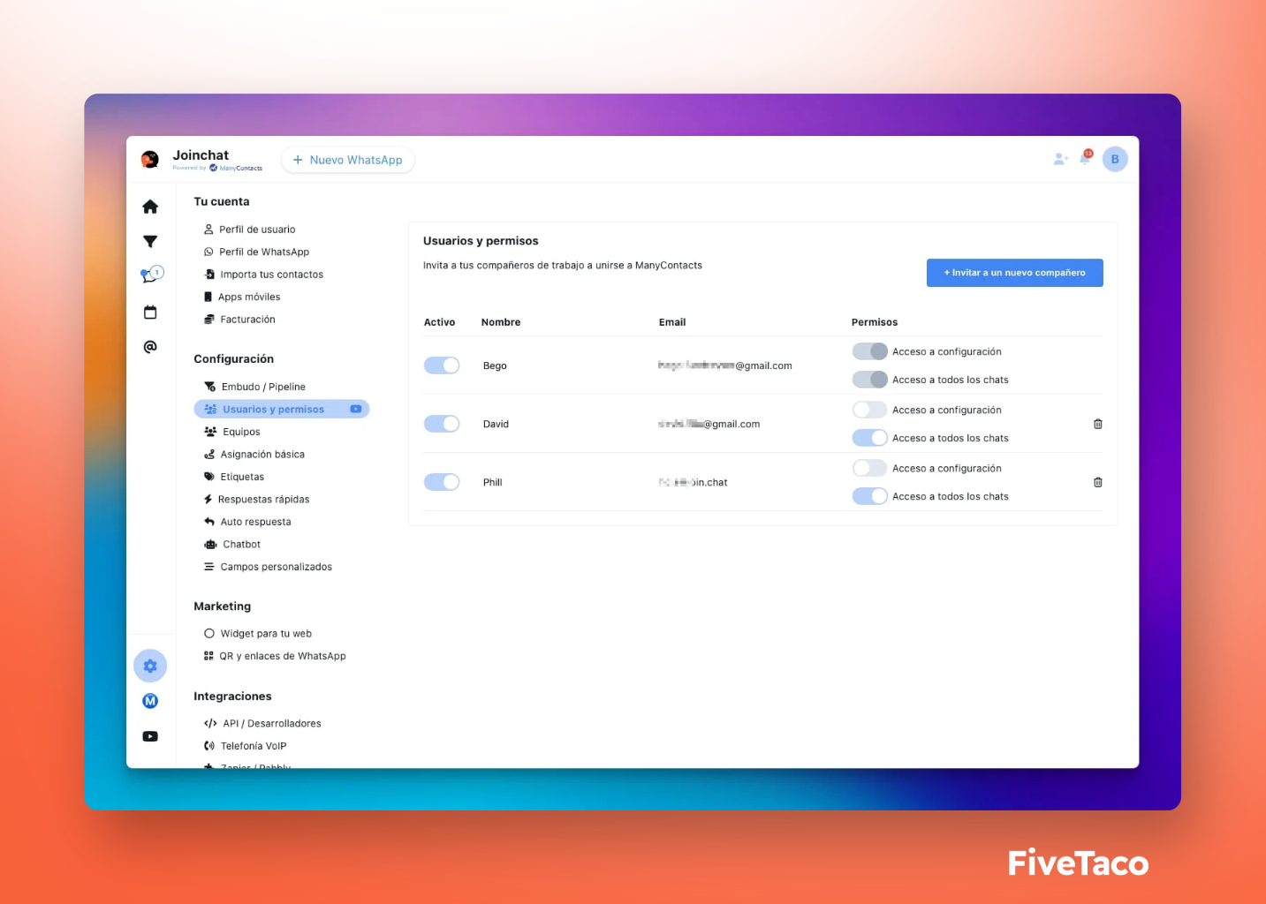Open Campos personalizados
The image size is (1266, 904).
coord(269,567)
